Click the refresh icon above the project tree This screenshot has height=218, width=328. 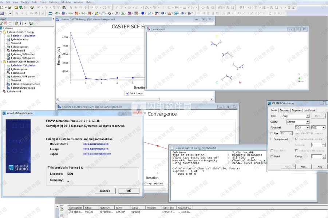(17, 24)
